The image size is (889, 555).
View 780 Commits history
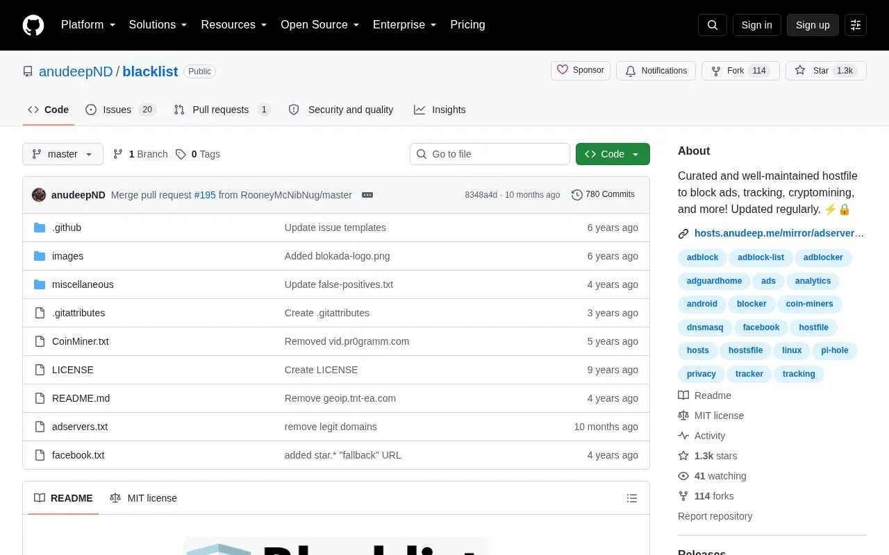pyautogui.click(x=603, y=195)
